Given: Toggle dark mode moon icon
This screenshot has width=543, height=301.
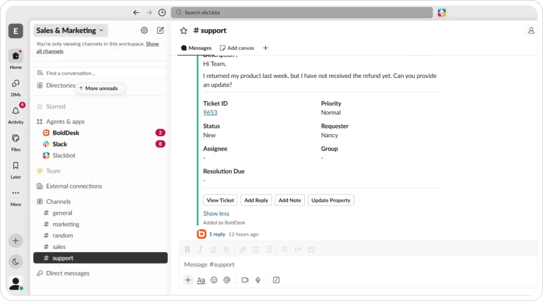Looking at the screenshot, I should (x=15, y=262).
